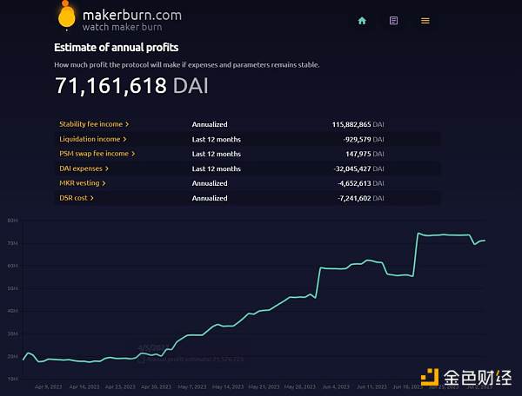Open the document list icon in the header
Screen dimensions: 522x396
point(393,21)
